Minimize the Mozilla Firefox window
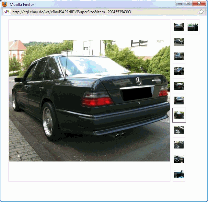208x202 pixels. coord(180,4)
